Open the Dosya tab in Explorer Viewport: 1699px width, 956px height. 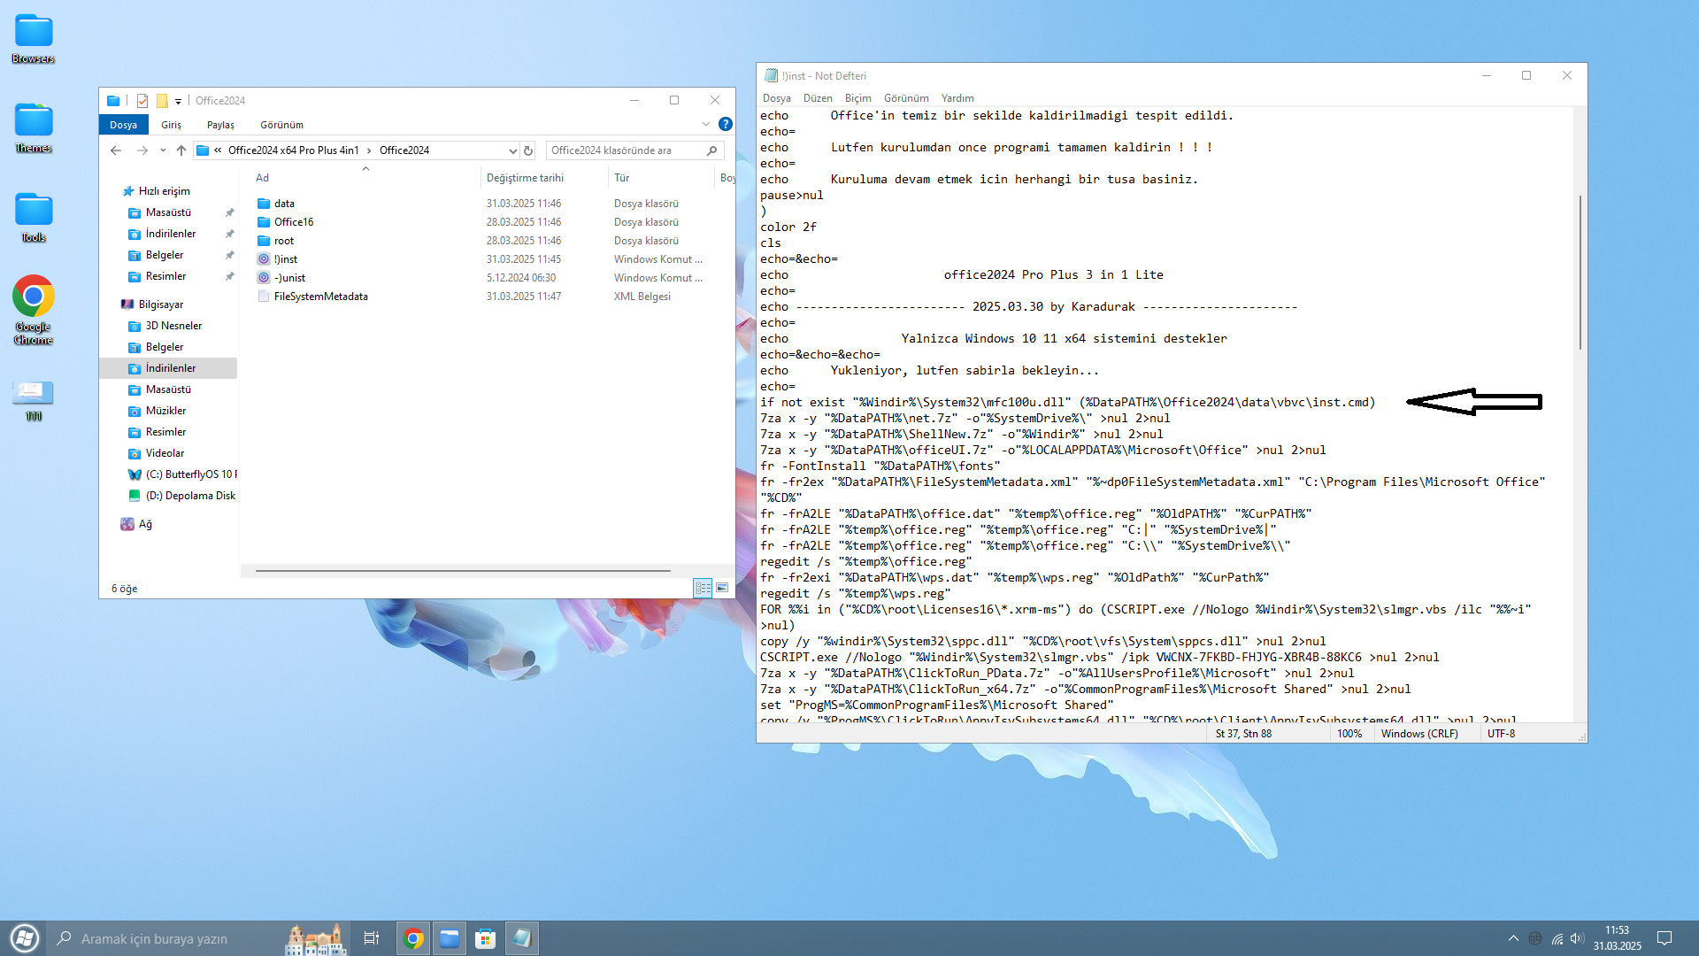pyautogui.click(x=124, y=125)
